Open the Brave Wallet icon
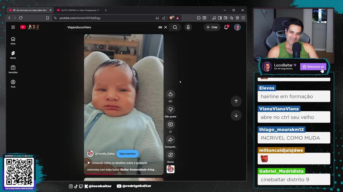This screenshot has height=192, width=343. tap(226, 18)
